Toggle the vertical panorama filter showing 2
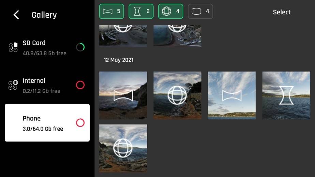315x177 pixels. pyautogui.click(x=141, y=12)
